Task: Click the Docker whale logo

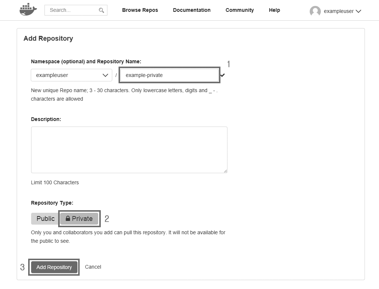Action: click(28, 10)
